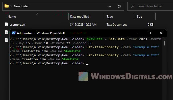The image size is (173, 100).
Task: Click the magnifier icon in search box
Action: [x=133, y=6]
